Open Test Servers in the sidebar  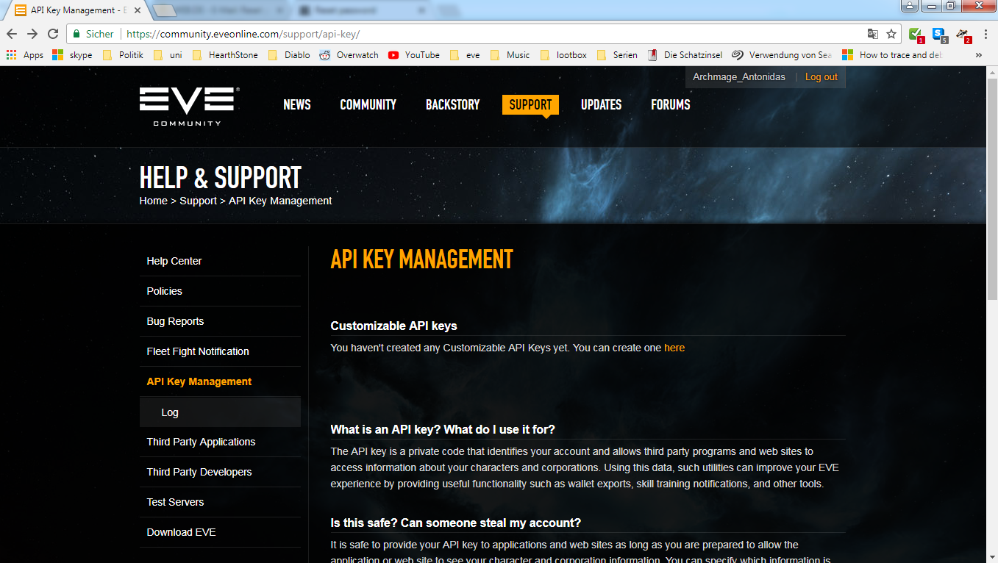(x=220, y=502)
